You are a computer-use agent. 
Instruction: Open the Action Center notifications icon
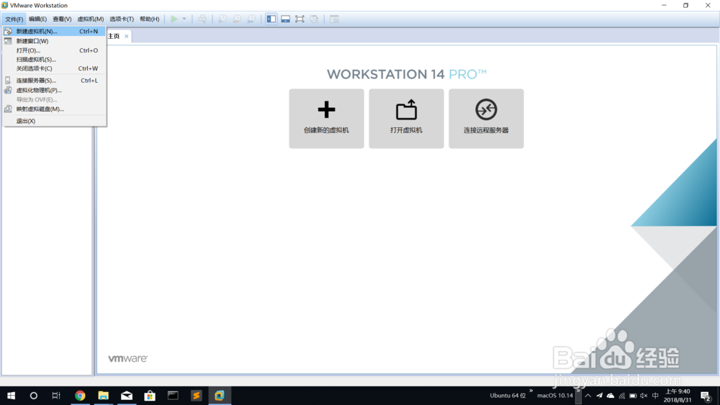click(706, 396)
